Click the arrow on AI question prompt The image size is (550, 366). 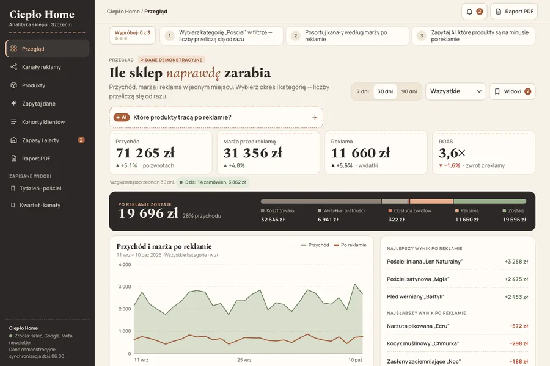[314, 117]
